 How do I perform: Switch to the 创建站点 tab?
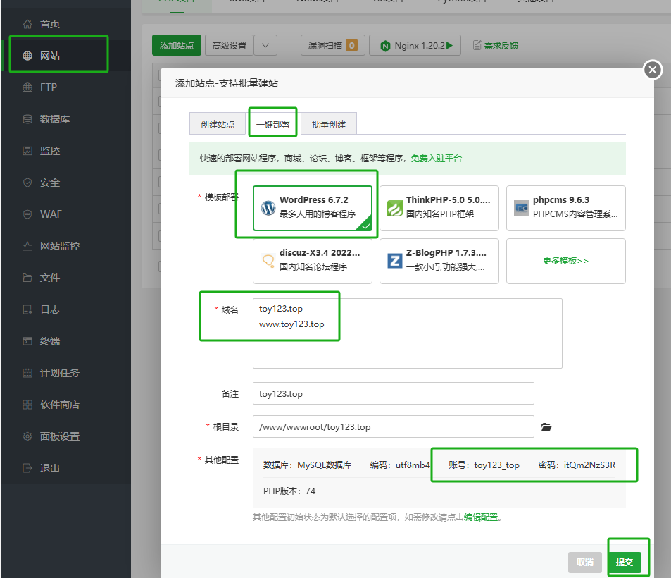point(218,124)
